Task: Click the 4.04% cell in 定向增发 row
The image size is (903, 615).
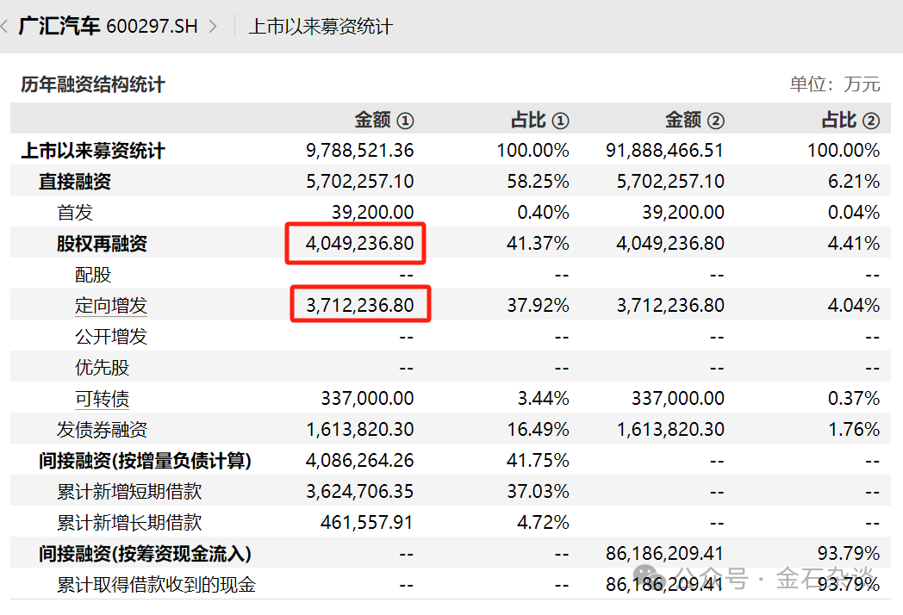Action: [854, 305]
